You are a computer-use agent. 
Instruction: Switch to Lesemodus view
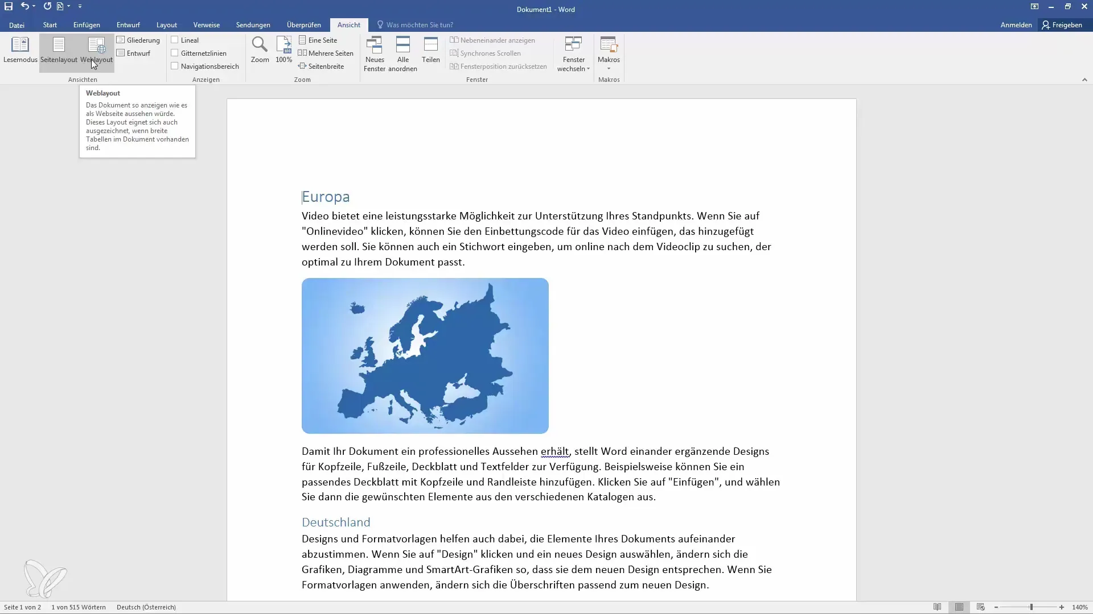pyautogui.click(x=20, y=50)
